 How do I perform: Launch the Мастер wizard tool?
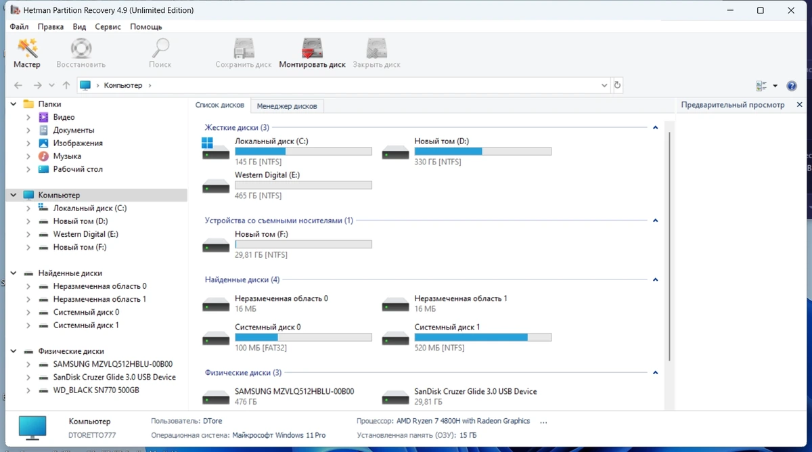27,53
